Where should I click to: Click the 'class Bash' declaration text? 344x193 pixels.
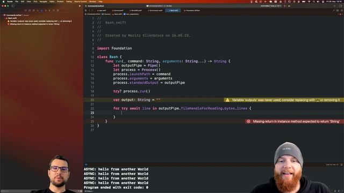[107, 57]
